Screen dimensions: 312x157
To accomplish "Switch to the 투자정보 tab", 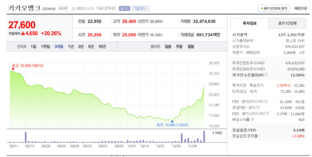I will click(x=250, y=23).
